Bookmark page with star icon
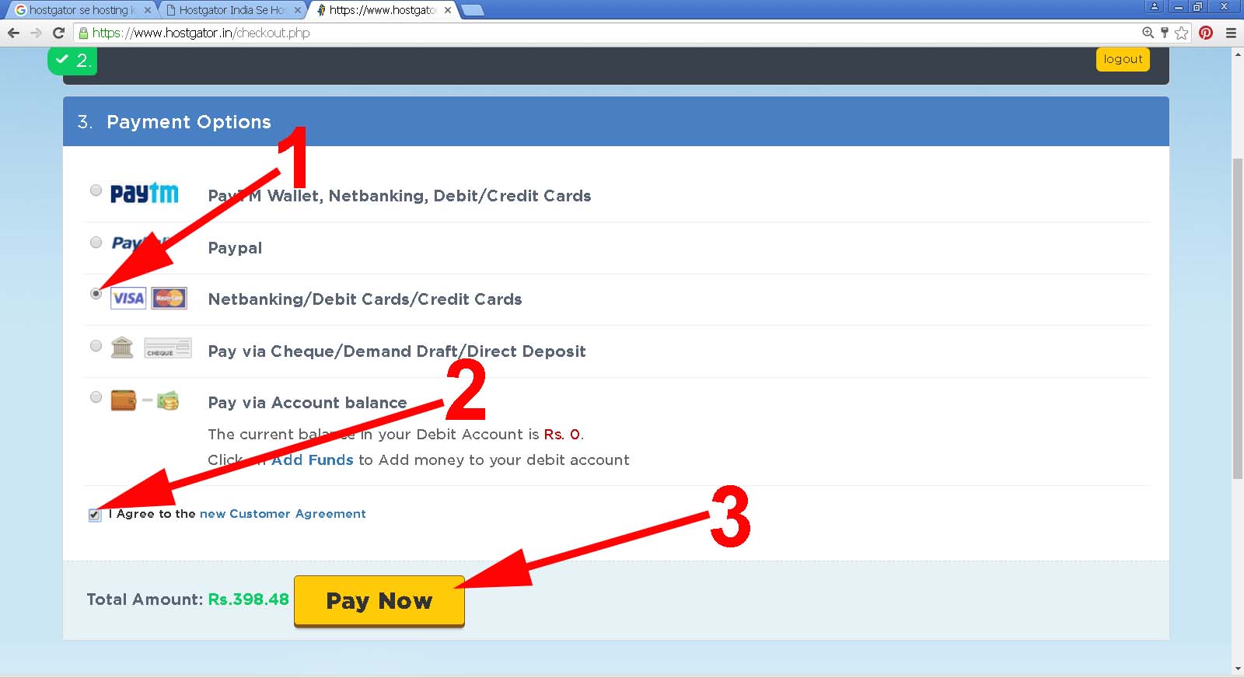This screenshot has width=1244, height=678. point(1182,33)
